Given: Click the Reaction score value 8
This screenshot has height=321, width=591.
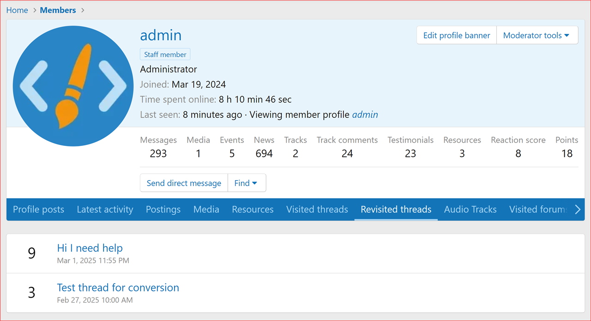Looking at the screenshot, I should (x=518, y=154).
